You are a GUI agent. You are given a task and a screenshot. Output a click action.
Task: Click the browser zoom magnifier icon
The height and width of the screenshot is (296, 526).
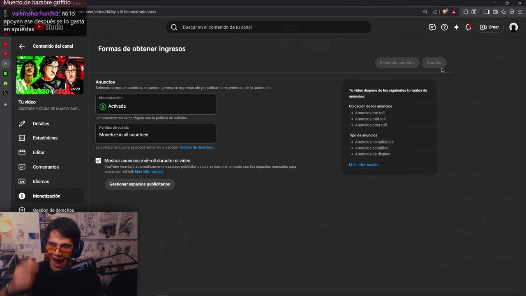(425, 12)
